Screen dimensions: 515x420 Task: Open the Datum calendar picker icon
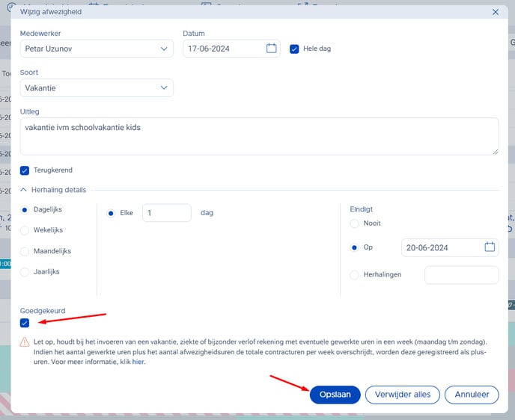[x=271, y=48]
